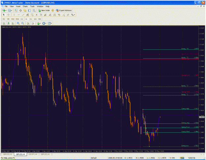Select the D1 timeframe
Screen dimensions: 206x160
click(31, 19)
